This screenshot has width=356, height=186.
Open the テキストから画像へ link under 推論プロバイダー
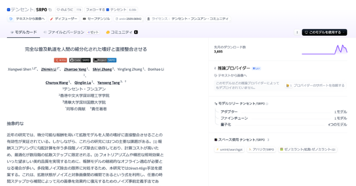231,75
